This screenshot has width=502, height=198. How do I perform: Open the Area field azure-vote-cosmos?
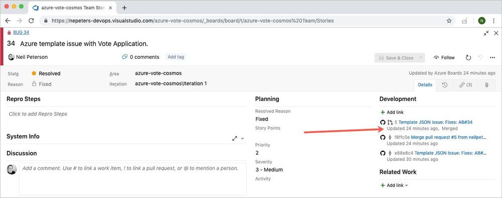pos(158,73)
